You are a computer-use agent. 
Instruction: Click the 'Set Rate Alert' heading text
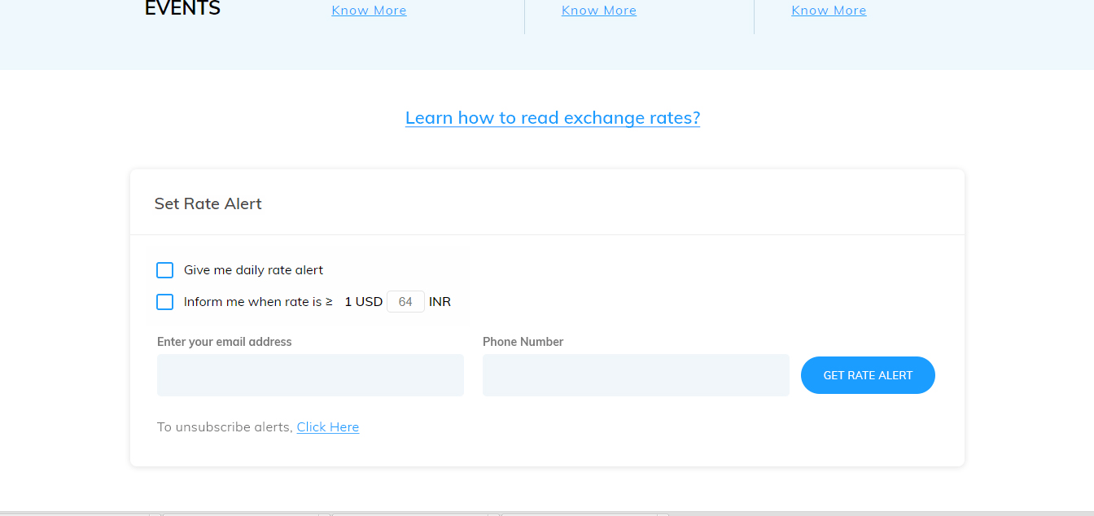pyautogui.click(x=208, y=203)
